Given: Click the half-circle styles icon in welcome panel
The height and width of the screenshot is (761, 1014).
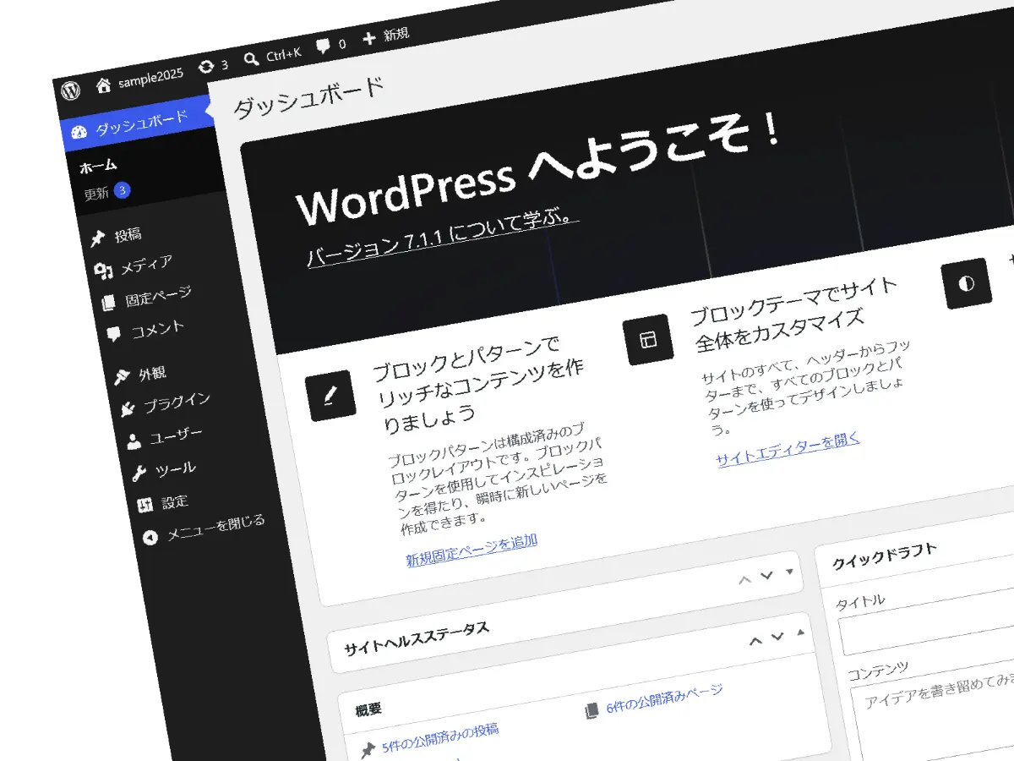Looking at the screenshot, I should (x=967, y=283).
